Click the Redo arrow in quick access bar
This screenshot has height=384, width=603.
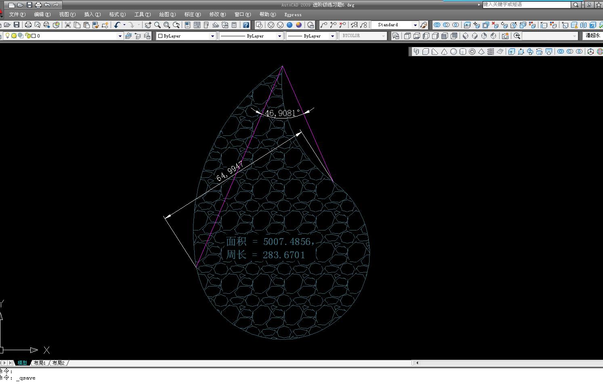[x=56, y=5]
